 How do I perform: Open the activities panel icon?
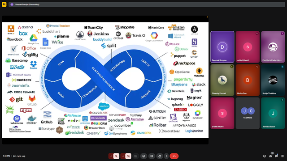[283, 156]
